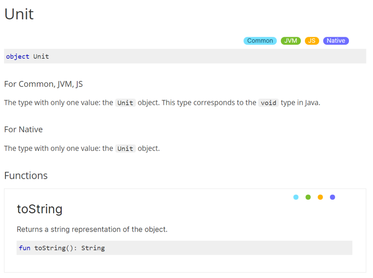Toggle the Common platform tag
Viewport: 373px width, 278px height.
coord(260,41)
